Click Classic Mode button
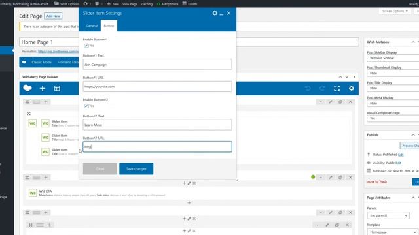This screenshot has height=235, width=419. pos(41,62)
